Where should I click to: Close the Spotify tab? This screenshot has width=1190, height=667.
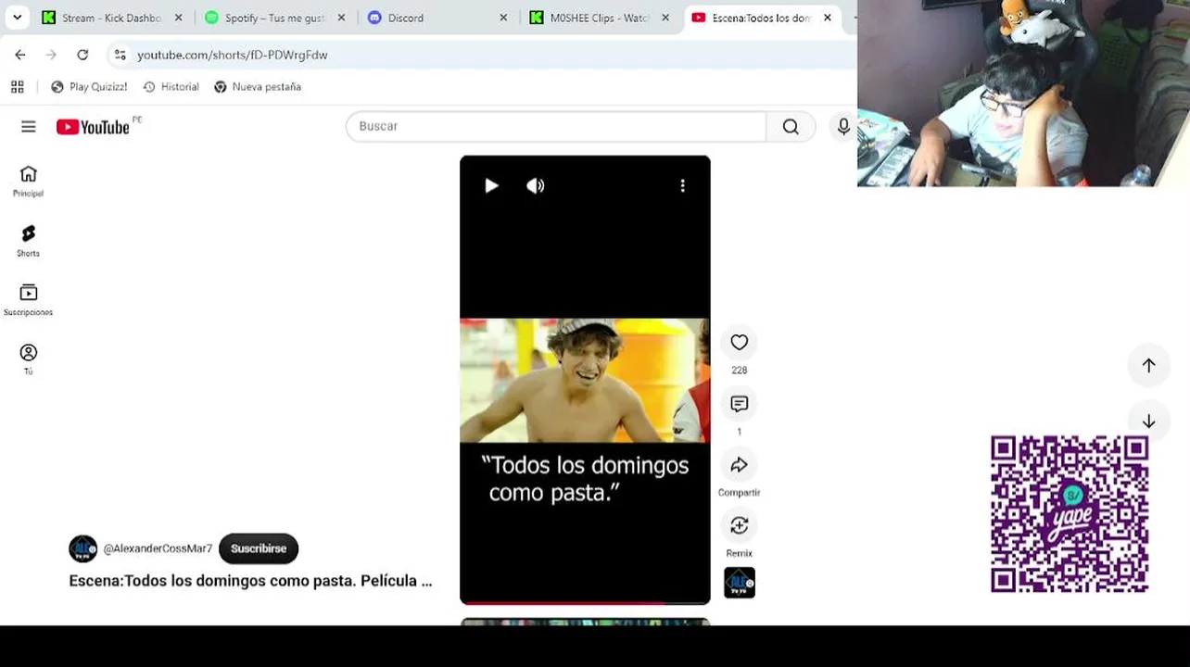tap(341, 18)
